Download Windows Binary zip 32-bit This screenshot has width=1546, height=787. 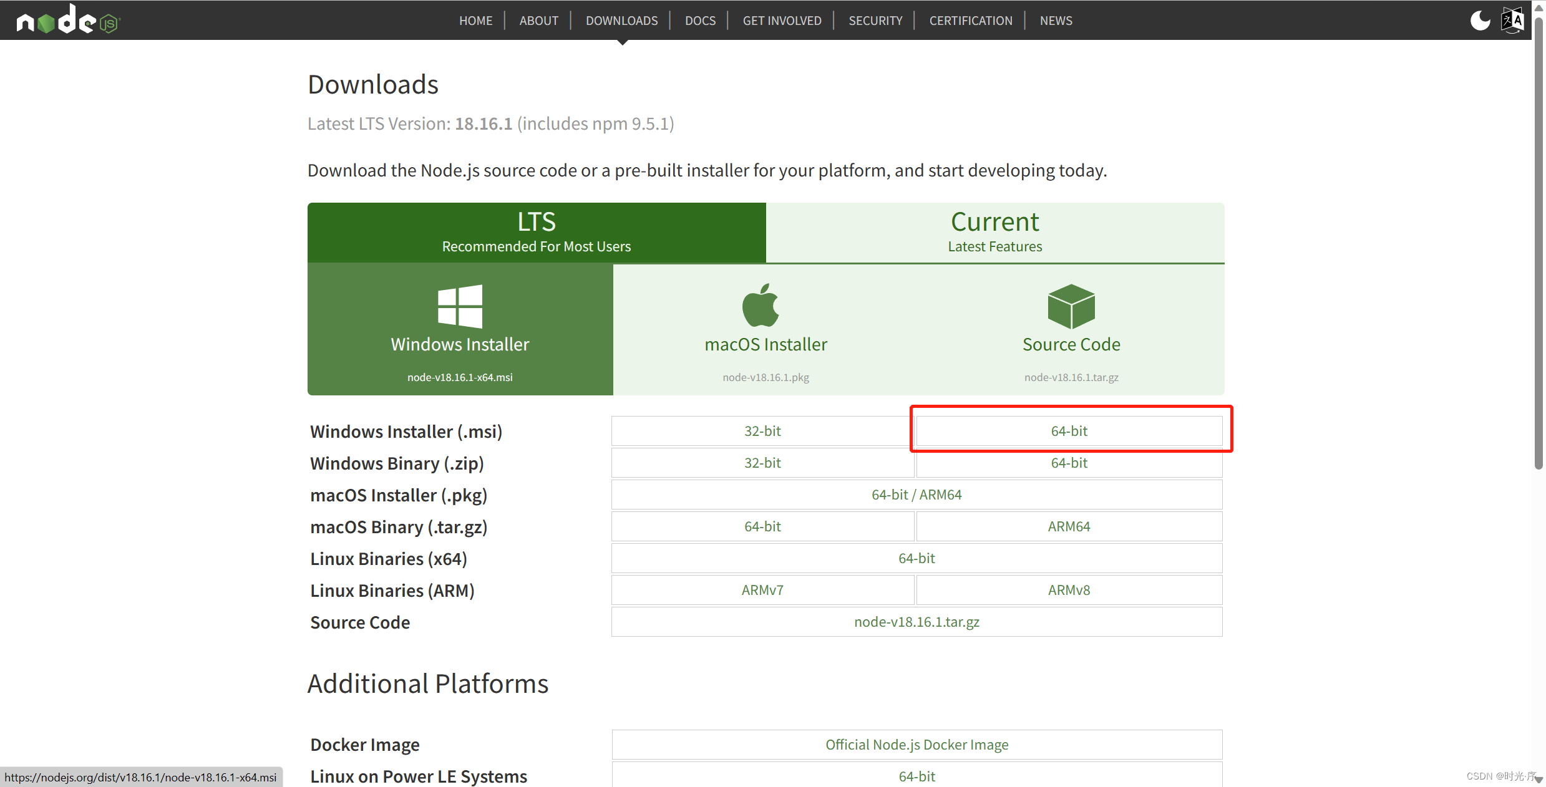[762, 463]
